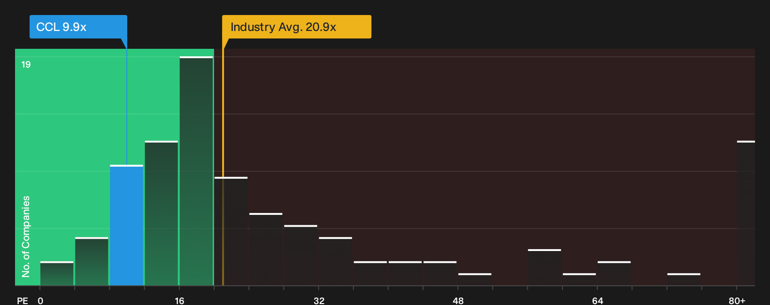This screenshot has height=305, width=770.
Task: Select the tallest bar at PE 16
Action: (x=196, y=171)
